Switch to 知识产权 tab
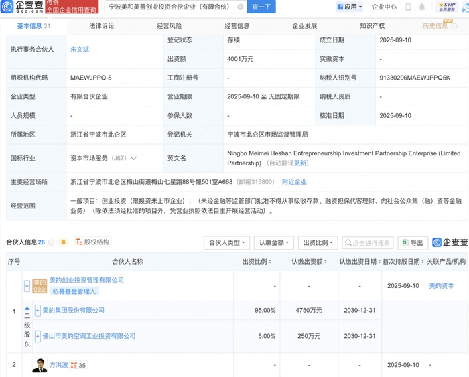The image size is (469, 377). point(372,26)
